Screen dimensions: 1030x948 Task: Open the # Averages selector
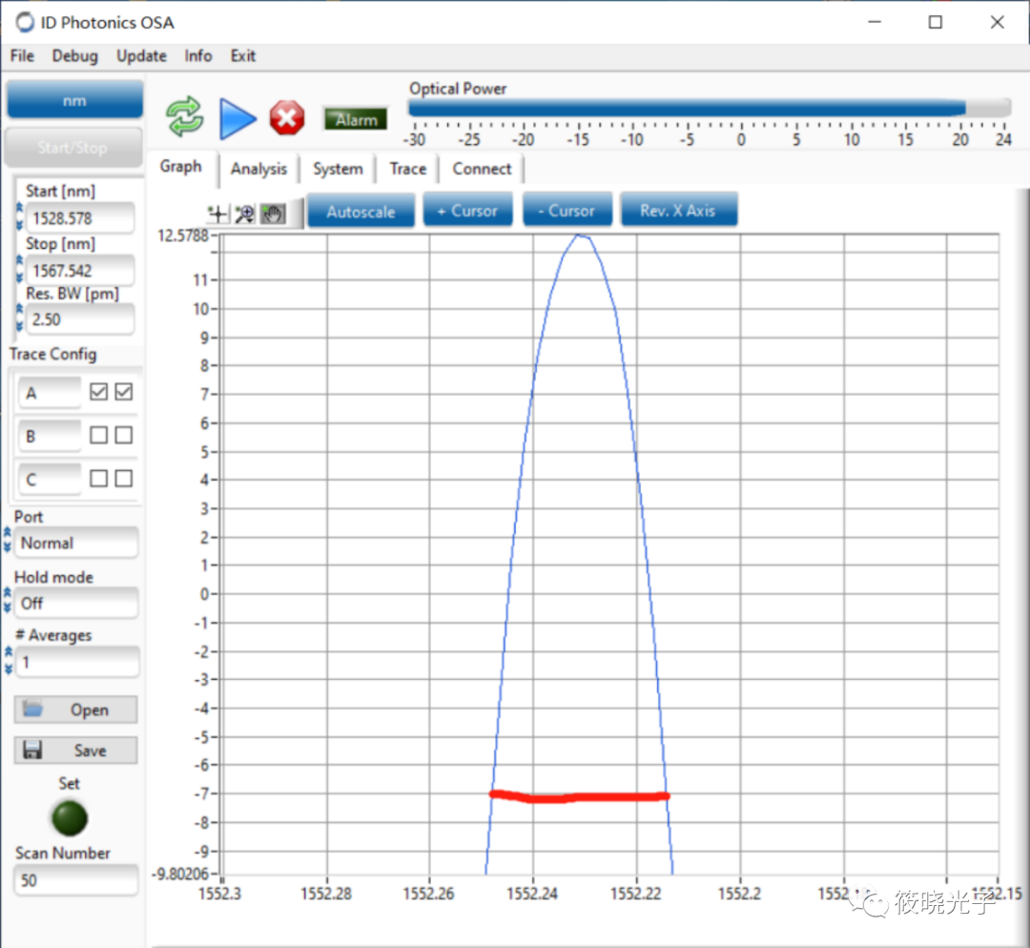(76, 662)
